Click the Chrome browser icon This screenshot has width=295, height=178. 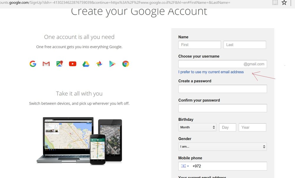click(126, 64)
